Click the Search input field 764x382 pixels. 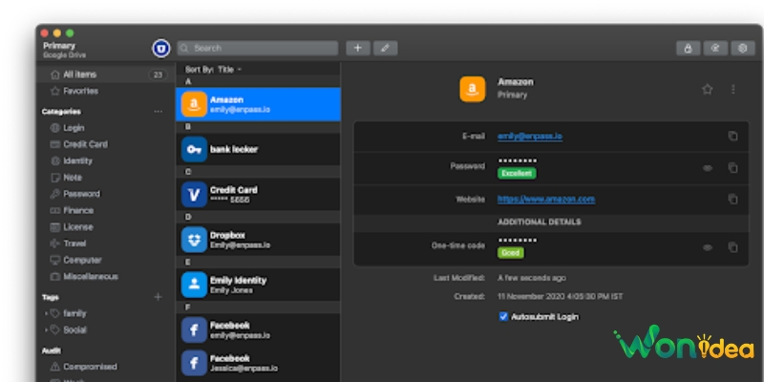[x=258, y=48]
